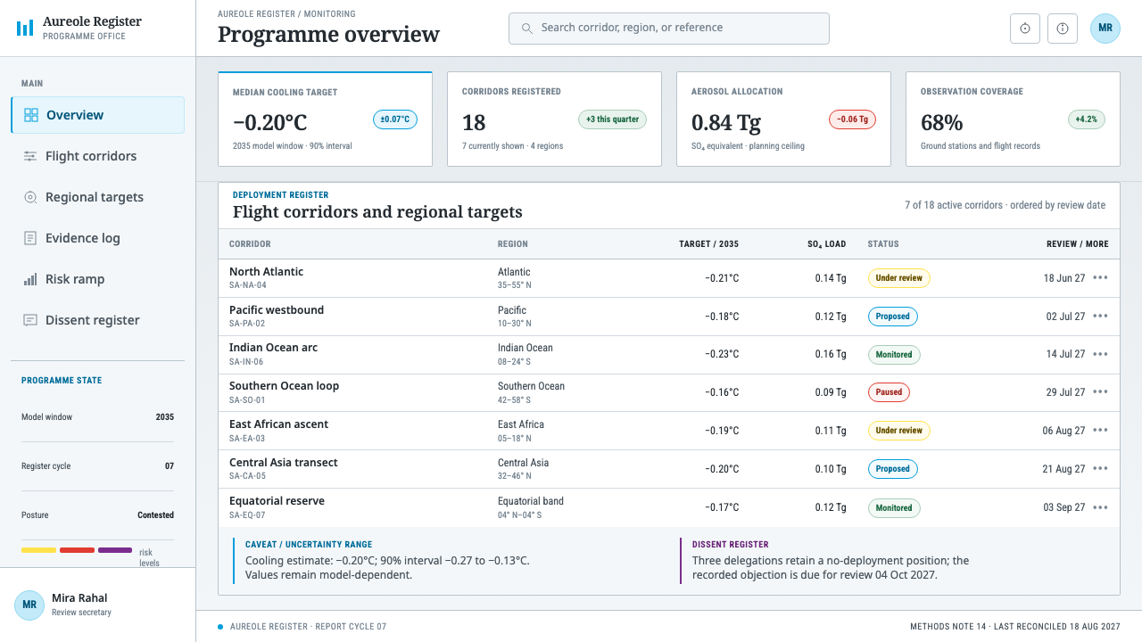This screenshot has height=642, width=1142.
Task: Click the Overview grid icon in sidebar
Action: coord(31,115)
